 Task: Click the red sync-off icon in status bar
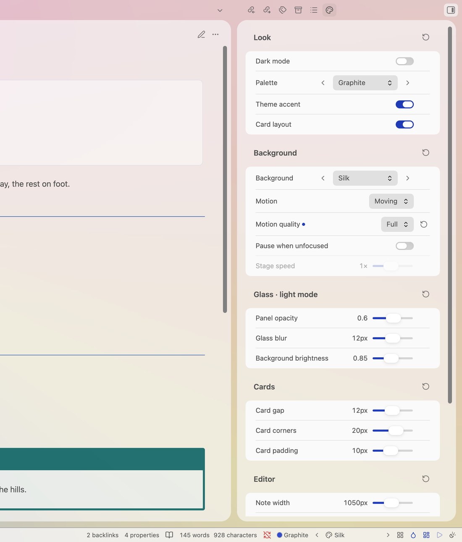tap(267, 535)
